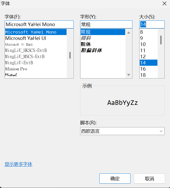Screen dimensions: 170x188
Task: Click the 取消 button
Action: point(149,179)
